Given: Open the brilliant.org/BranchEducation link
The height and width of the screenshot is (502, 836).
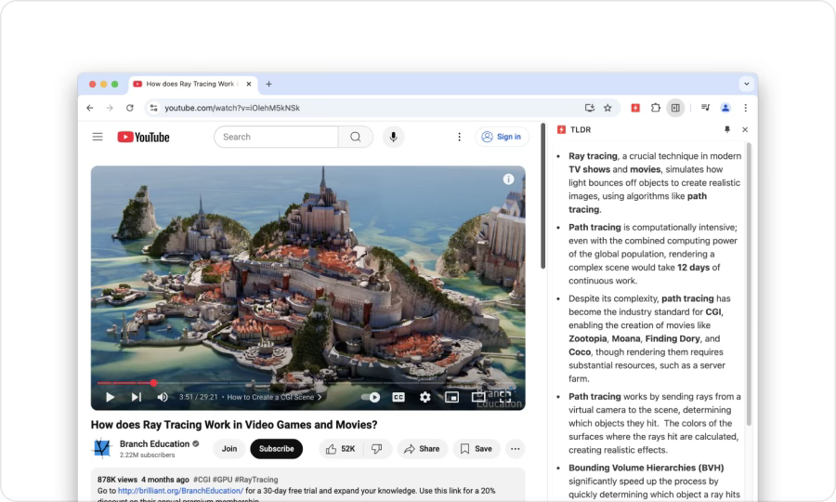Looking at the screenshot, I should 180,491.
